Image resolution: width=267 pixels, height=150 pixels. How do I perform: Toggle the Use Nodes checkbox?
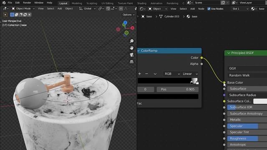[209, 9]
